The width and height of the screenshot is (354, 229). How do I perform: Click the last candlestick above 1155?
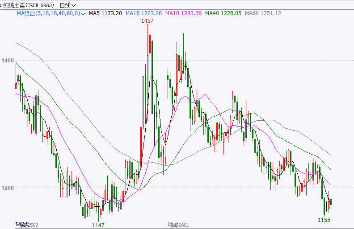(331, 203)
